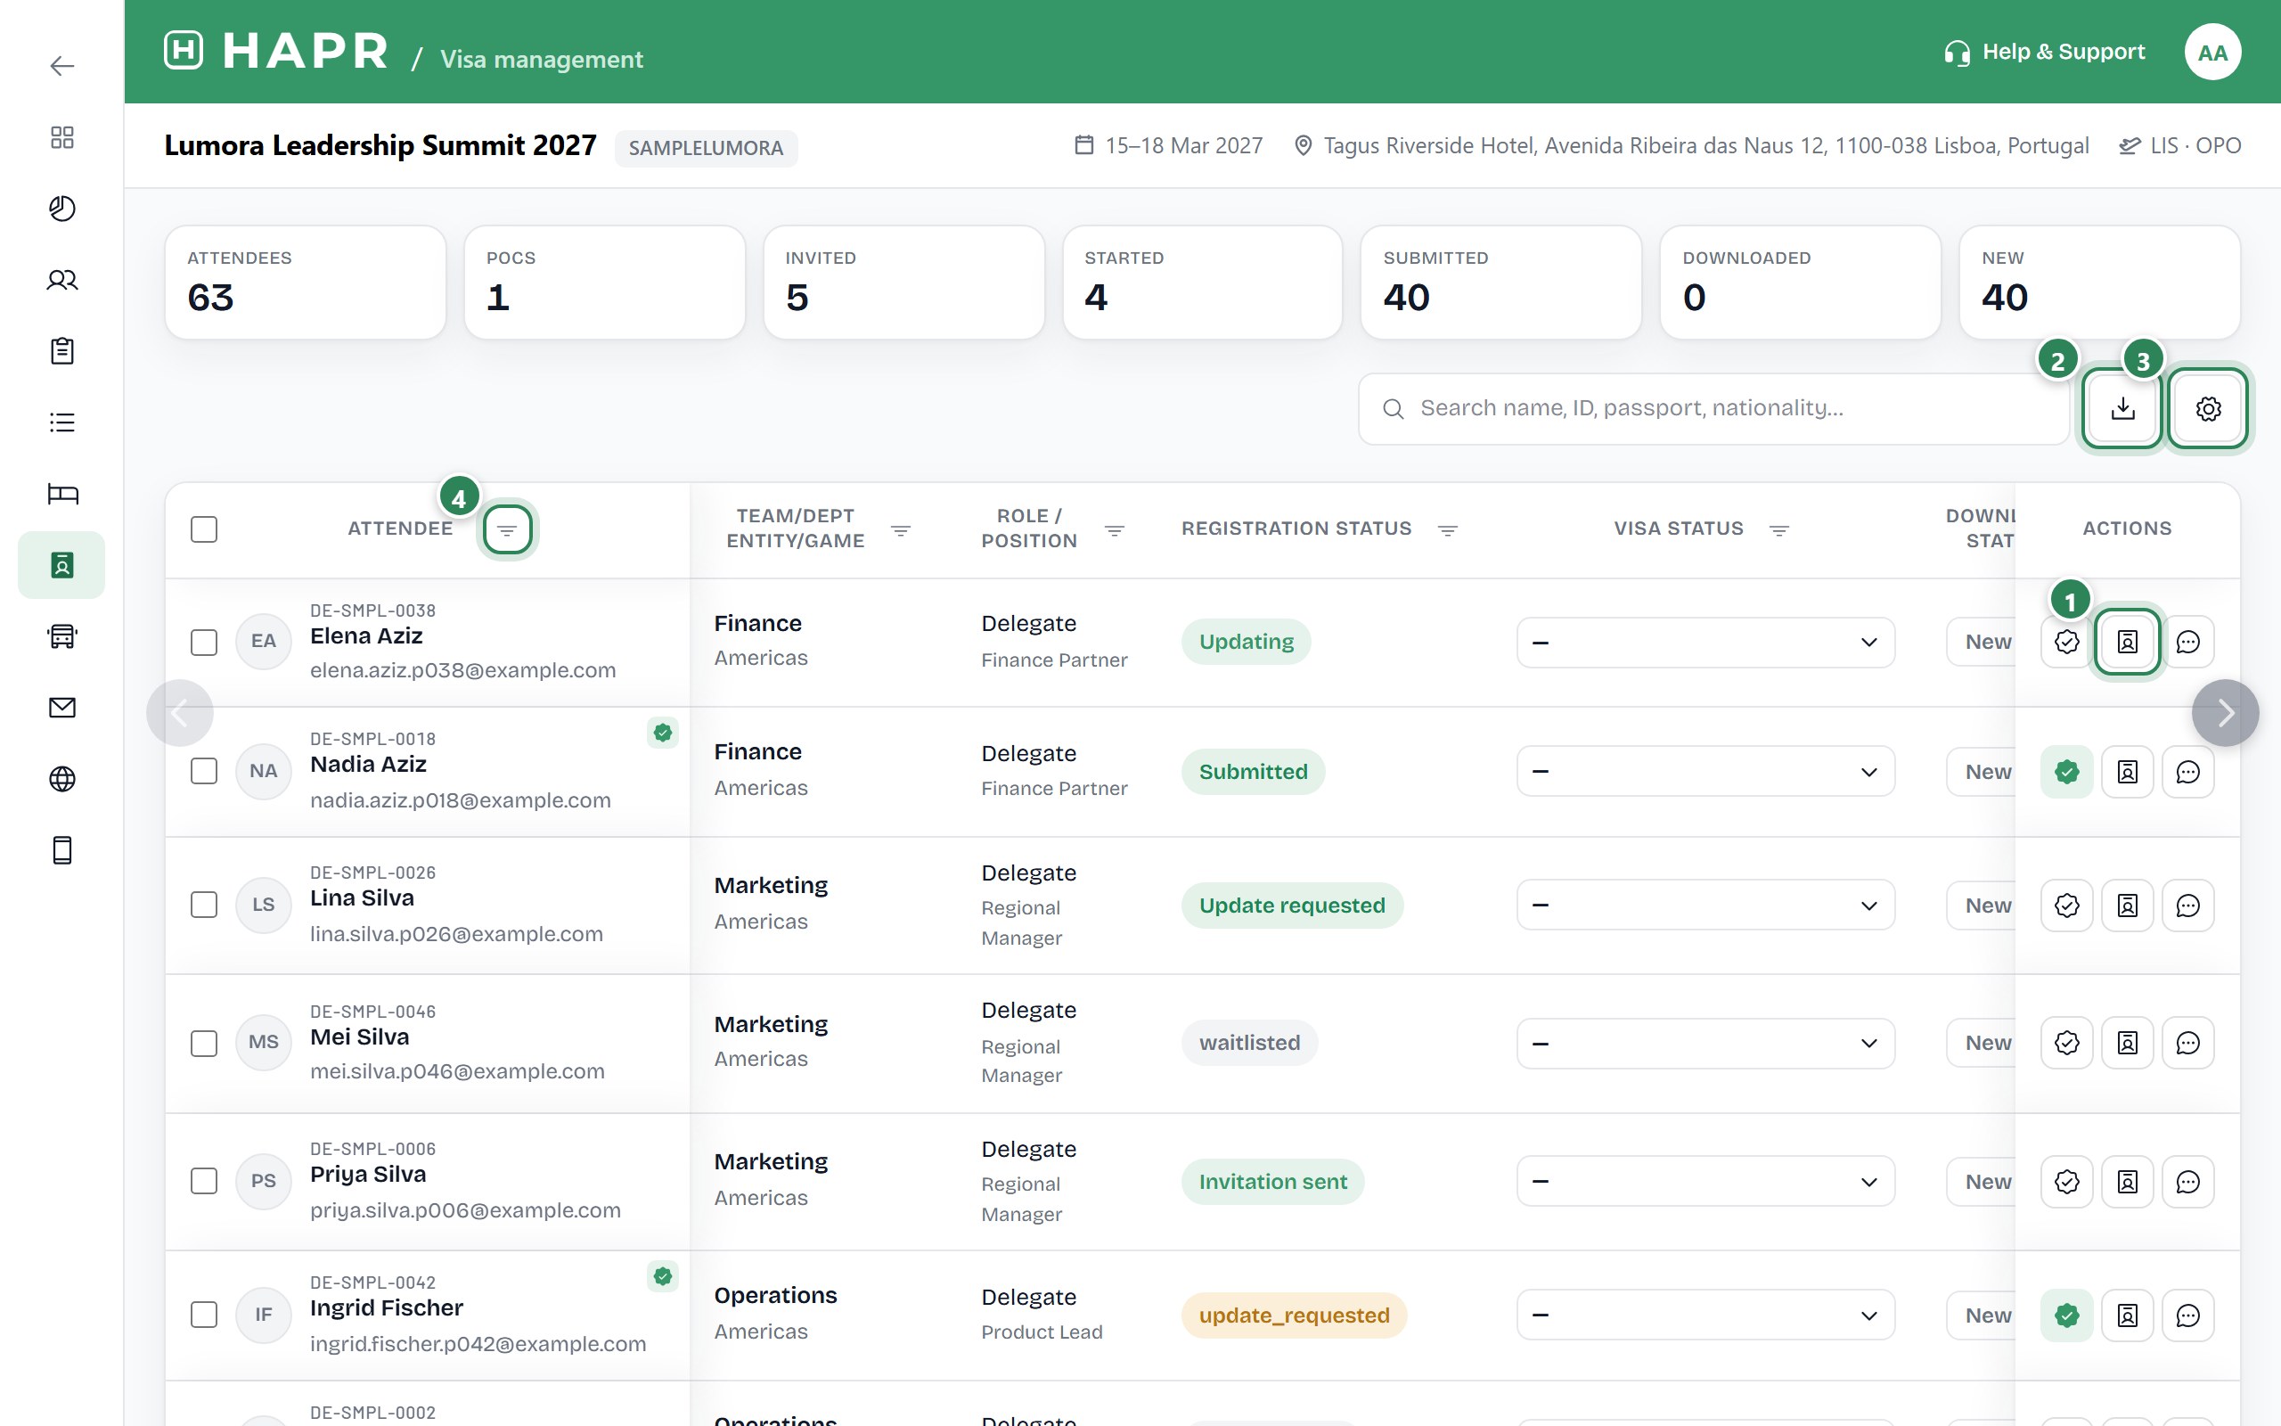The image size is (2281, 1426).
Task: Tick the select-all checkbox in table header
Action: pyautogui.click(x=203, y=529)
